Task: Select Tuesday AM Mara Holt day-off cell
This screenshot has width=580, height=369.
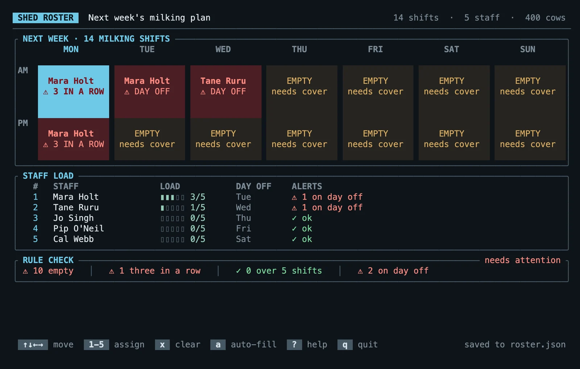Action: tap(150, 92)
